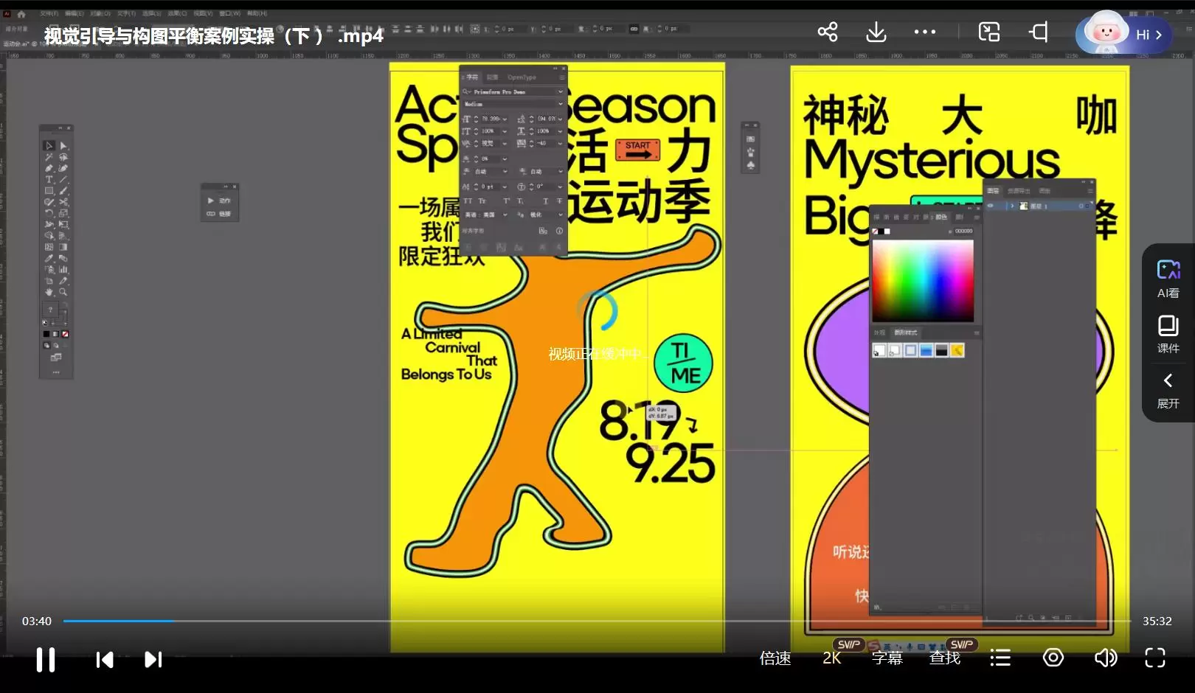Enter fullscreen video mode
Viewport: 1195px width, 693px height.
coord(1155,658)
